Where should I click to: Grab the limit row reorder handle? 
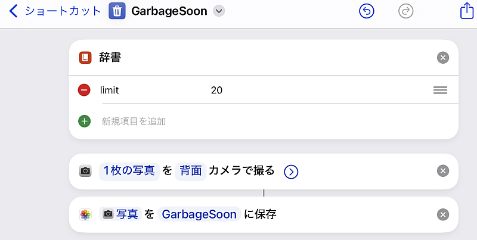click(x=440, y=91)
